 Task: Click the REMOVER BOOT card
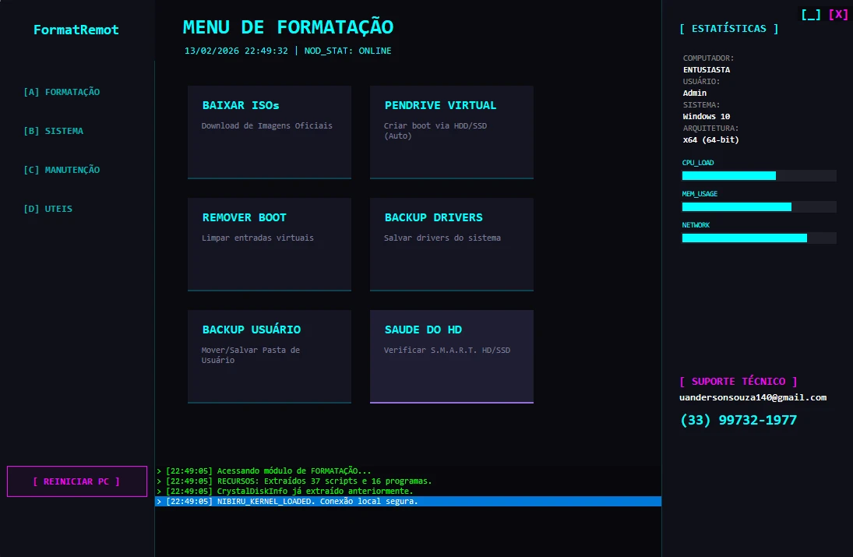click(x=269, y=244)
